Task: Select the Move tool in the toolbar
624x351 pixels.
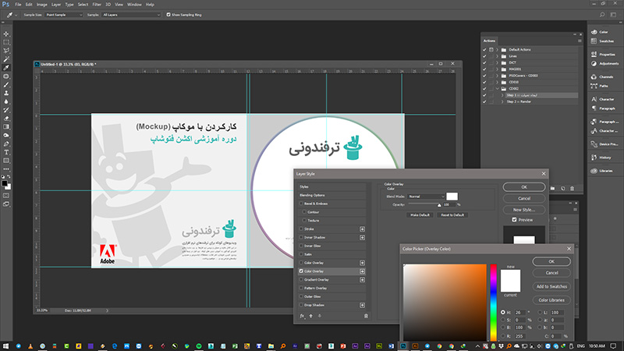Action: (6, 34)
